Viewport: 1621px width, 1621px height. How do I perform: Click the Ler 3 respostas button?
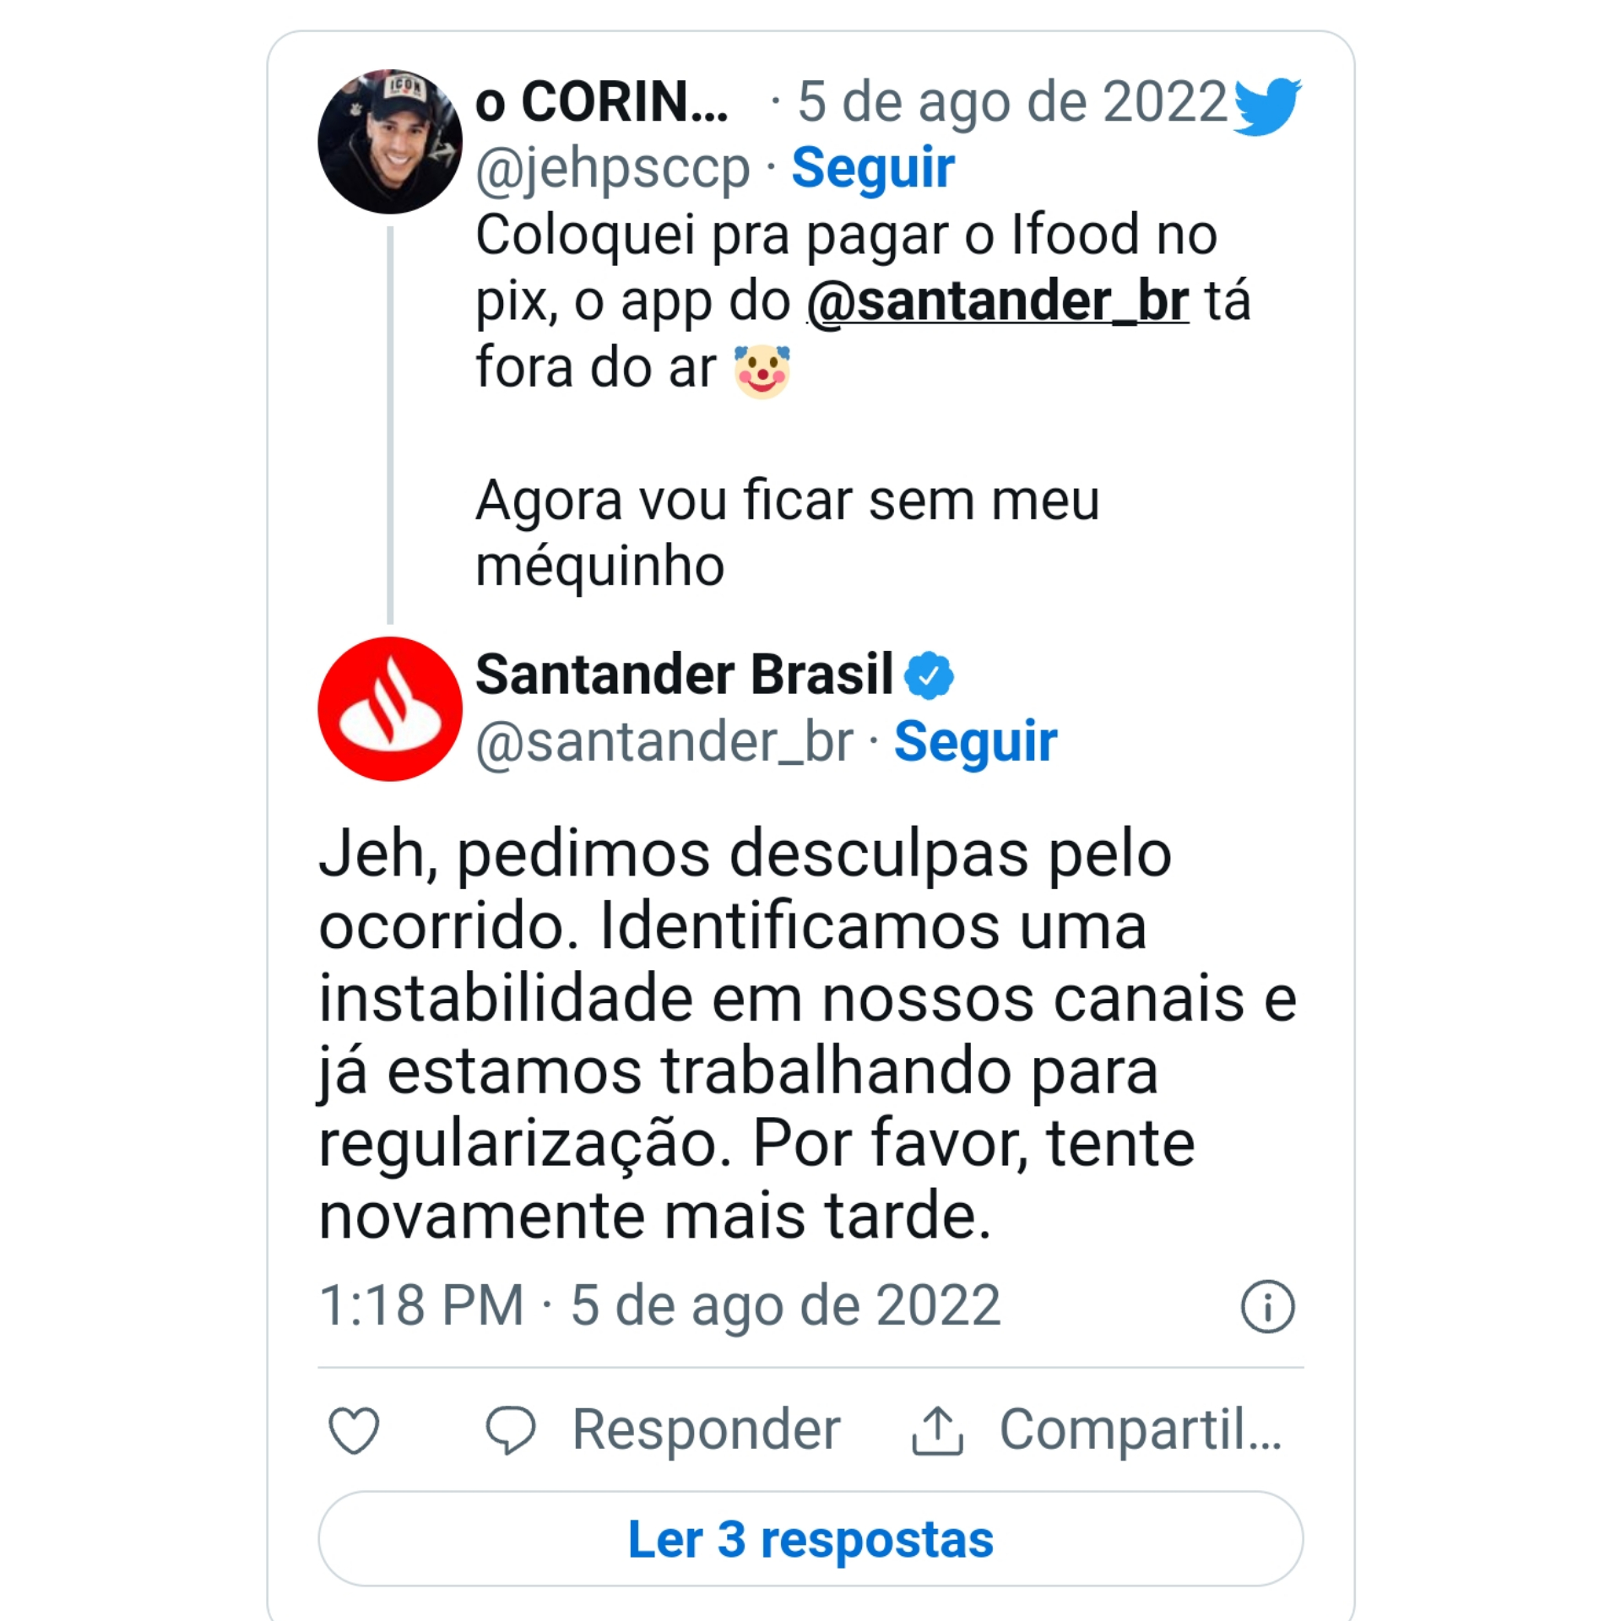coord(810,1539)
